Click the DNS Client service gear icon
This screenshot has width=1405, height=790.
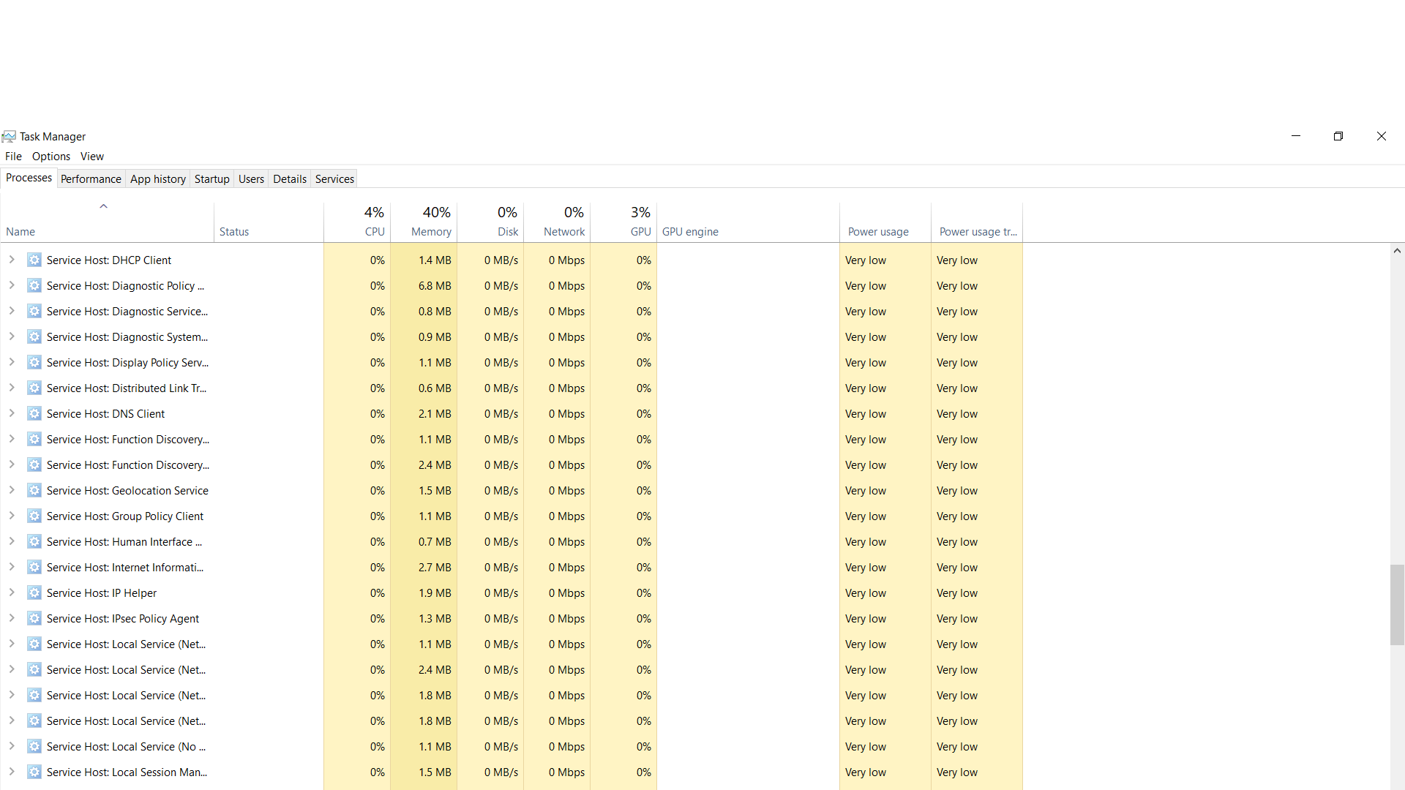coord(34,413)
